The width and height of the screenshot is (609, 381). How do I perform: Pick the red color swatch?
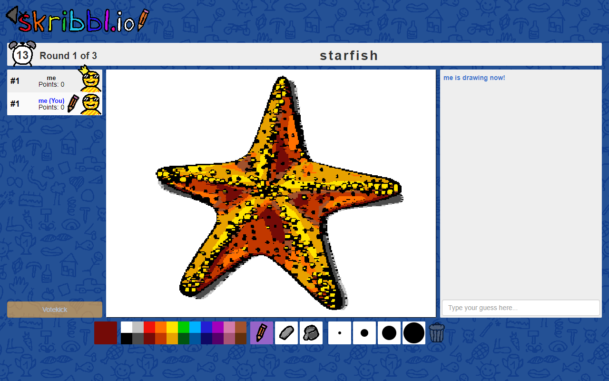pos(149,327)
